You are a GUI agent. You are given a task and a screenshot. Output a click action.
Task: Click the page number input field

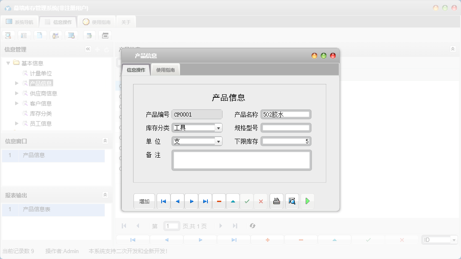click(171, 226)
